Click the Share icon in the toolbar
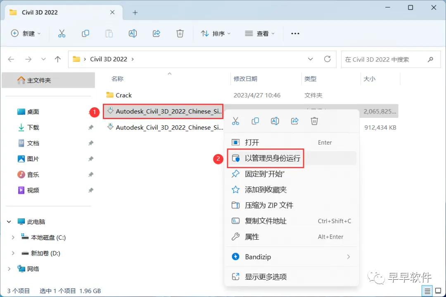The width and height of the screenshot is (446, 297). pos(157,33)
